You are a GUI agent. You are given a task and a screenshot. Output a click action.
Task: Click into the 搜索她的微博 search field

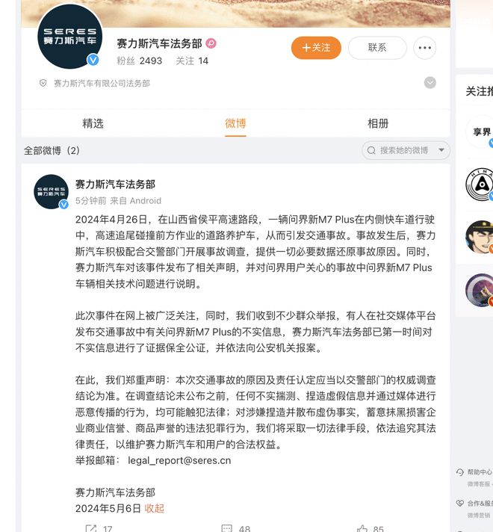click(404, 150)
